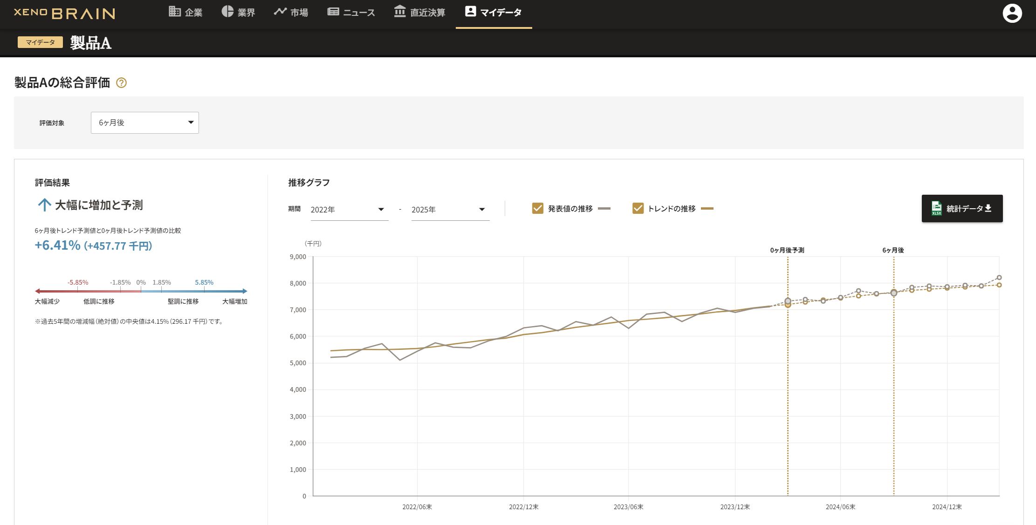Expand the 2022年 start period dropdown

click(x=349, y=210)
